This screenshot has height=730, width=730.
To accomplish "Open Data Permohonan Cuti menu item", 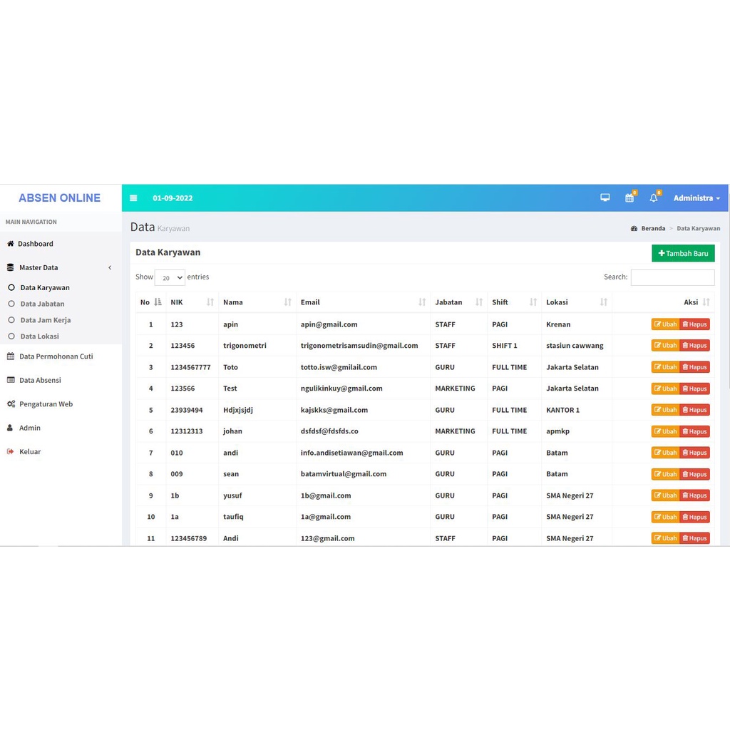I will (x=56, y=356).
